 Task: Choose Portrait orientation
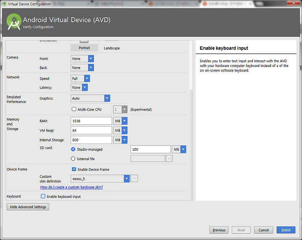coord(84,46)
